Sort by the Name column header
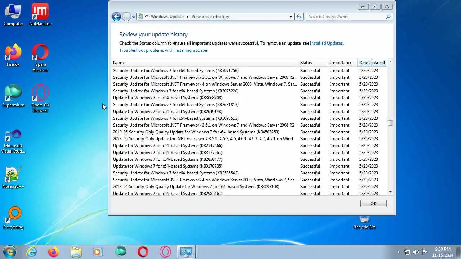The height and width of the screenshot is (259, 461). click(x=205, y=63)
